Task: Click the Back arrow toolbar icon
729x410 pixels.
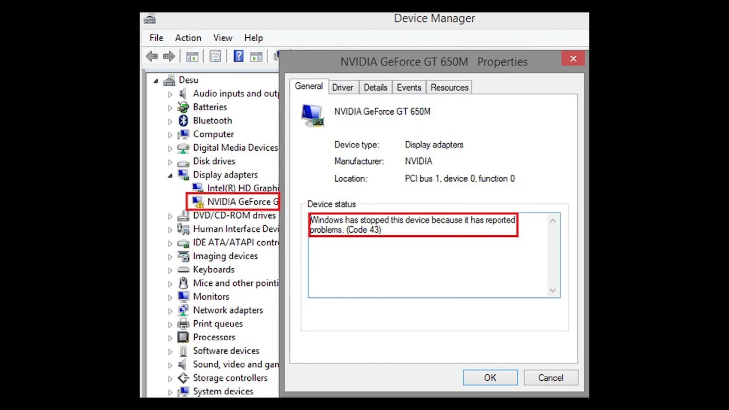Action: 152,56
